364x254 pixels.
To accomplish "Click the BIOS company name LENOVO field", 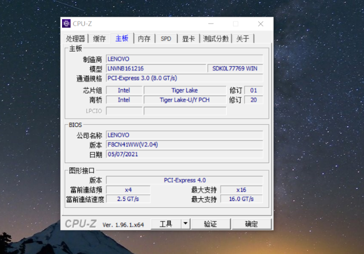I will (x=185, y=135).
